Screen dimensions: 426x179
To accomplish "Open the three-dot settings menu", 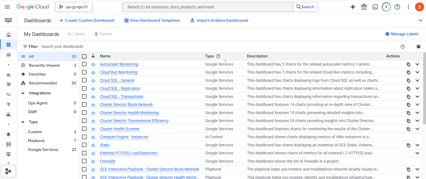I will pos(408,7).
